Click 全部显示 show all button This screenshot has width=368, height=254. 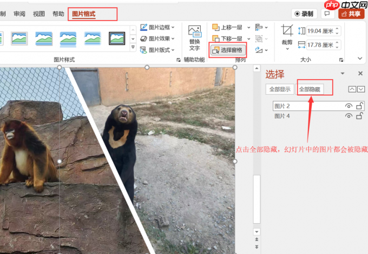coord(280,89)
